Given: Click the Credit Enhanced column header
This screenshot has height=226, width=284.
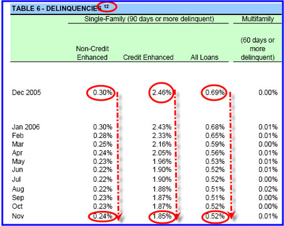Looking at the screenshot, I should (x=148, y=57).
